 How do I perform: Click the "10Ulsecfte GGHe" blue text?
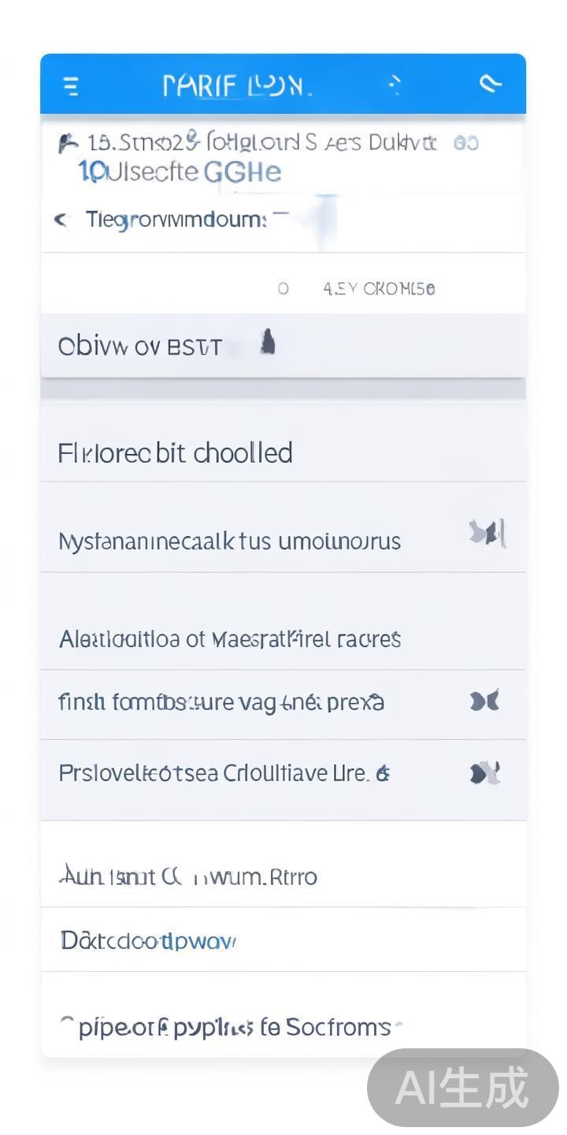point(180,172)
